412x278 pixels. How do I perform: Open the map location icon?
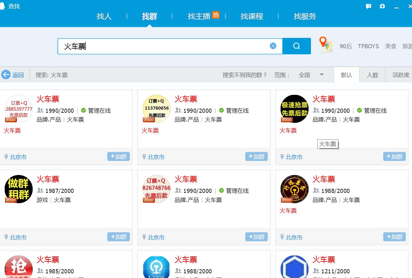[326, 44]
